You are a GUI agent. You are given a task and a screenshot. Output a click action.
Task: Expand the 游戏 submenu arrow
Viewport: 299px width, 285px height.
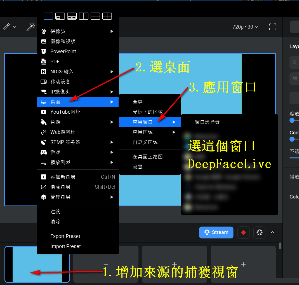(112, 152)
